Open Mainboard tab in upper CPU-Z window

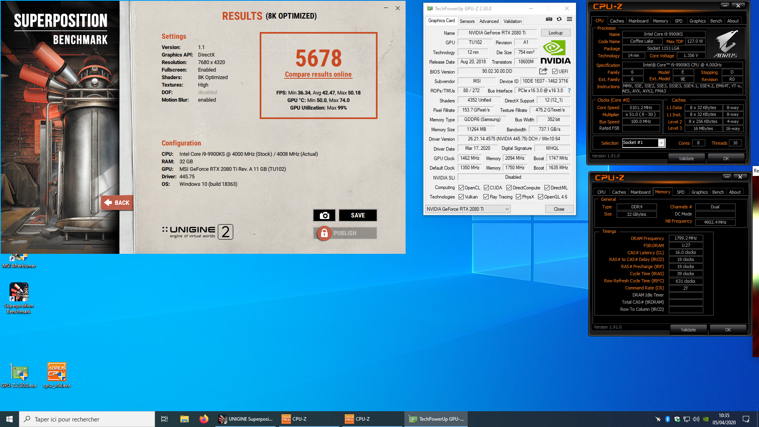638,21
